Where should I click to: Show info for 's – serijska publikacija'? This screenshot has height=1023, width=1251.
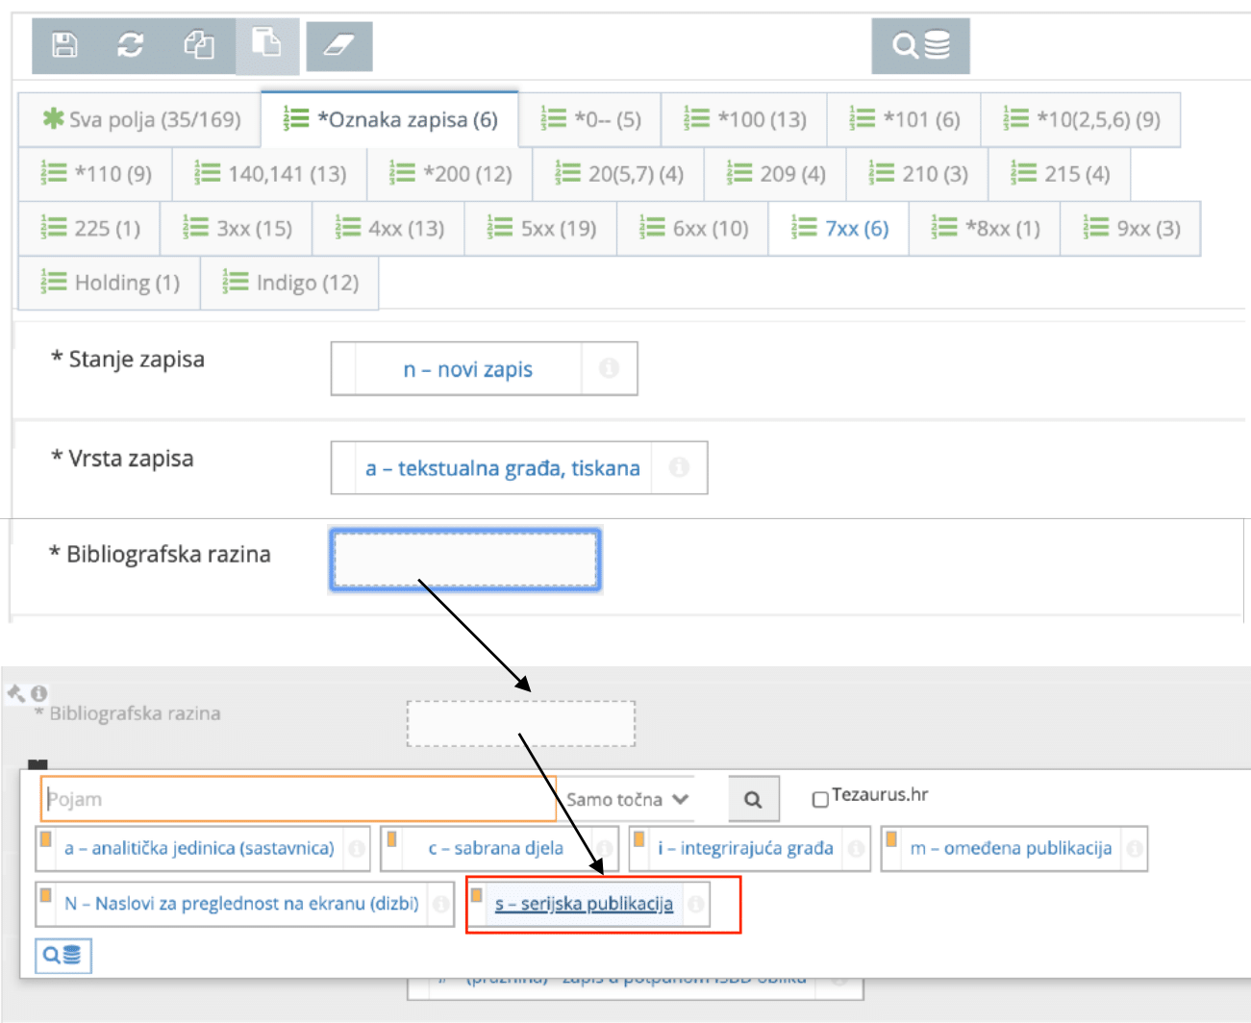tap(699, 904)
